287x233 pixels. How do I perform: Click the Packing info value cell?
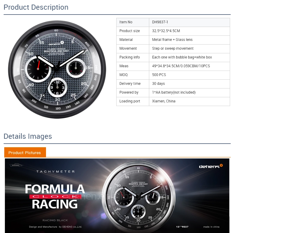coord(190,58)
